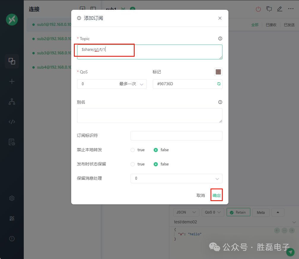The height and width of the screenshot is (259, 299).
Task: Click the Topic help info icon
Action: pos(220,39)
